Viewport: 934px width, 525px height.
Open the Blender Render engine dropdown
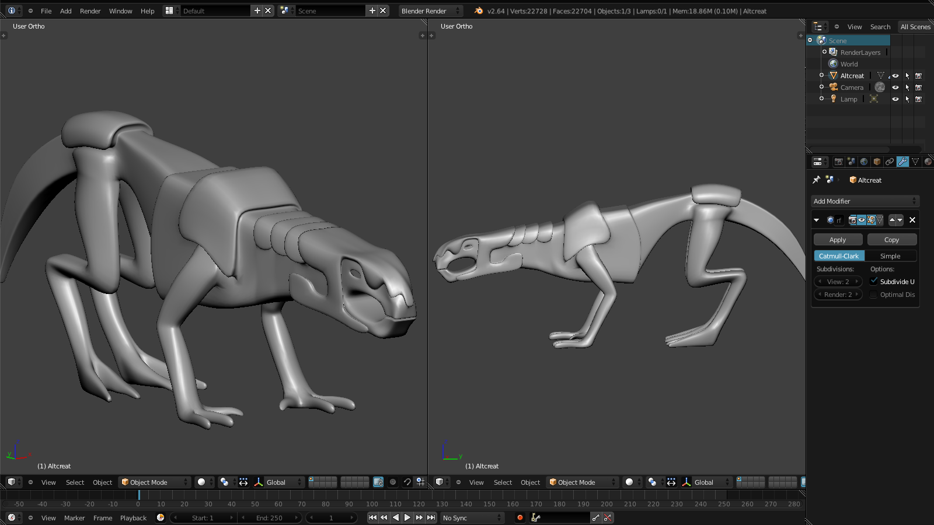point(430,10)
